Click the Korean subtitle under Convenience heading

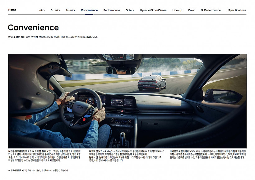point(53,37)
